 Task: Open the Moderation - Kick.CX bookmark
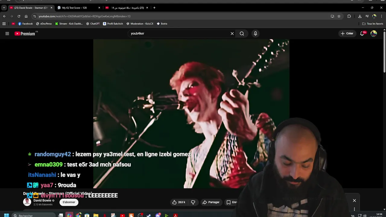[x=140, y=24]
